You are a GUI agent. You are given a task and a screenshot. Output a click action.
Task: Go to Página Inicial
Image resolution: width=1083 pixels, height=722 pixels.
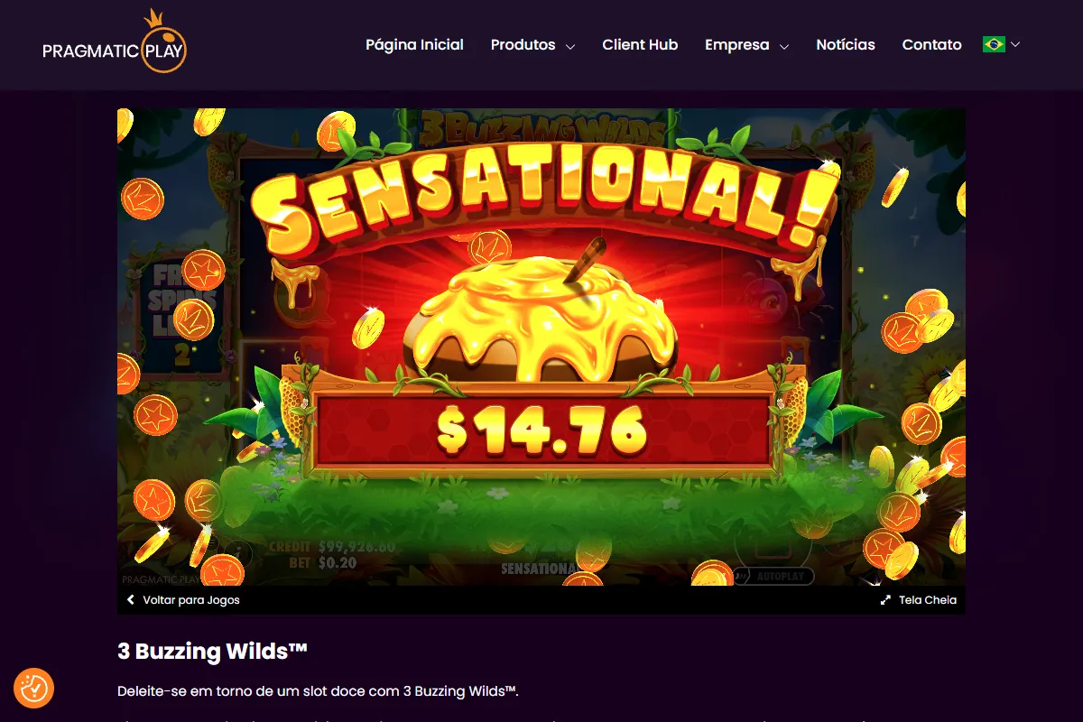(x=414, y=44)
